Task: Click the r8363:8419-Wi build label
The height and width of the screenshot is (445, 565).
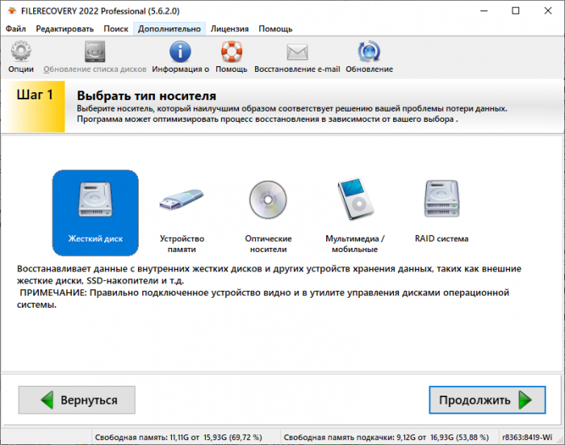Action: pos(527,437)
